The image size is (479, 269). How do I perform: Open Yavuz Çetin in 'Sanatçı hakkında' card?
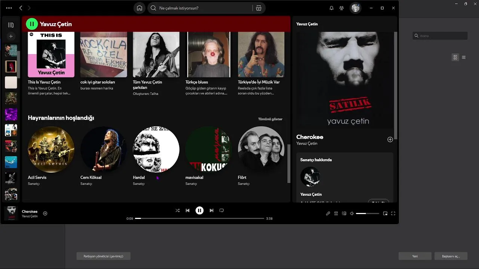point(311,194)
